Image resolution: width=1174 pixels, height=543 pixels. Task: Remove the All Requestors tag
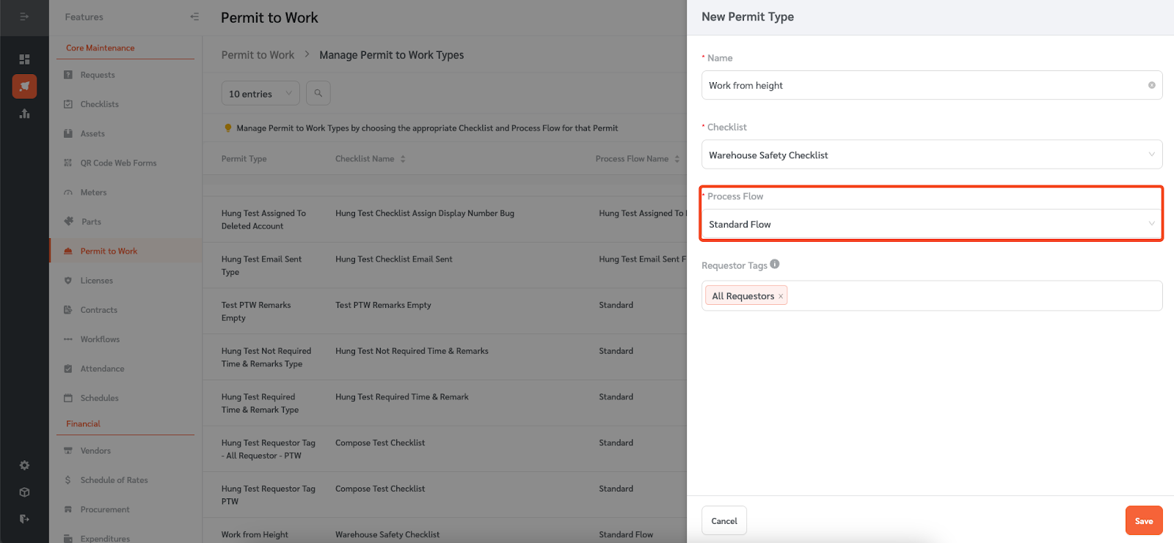781,296
